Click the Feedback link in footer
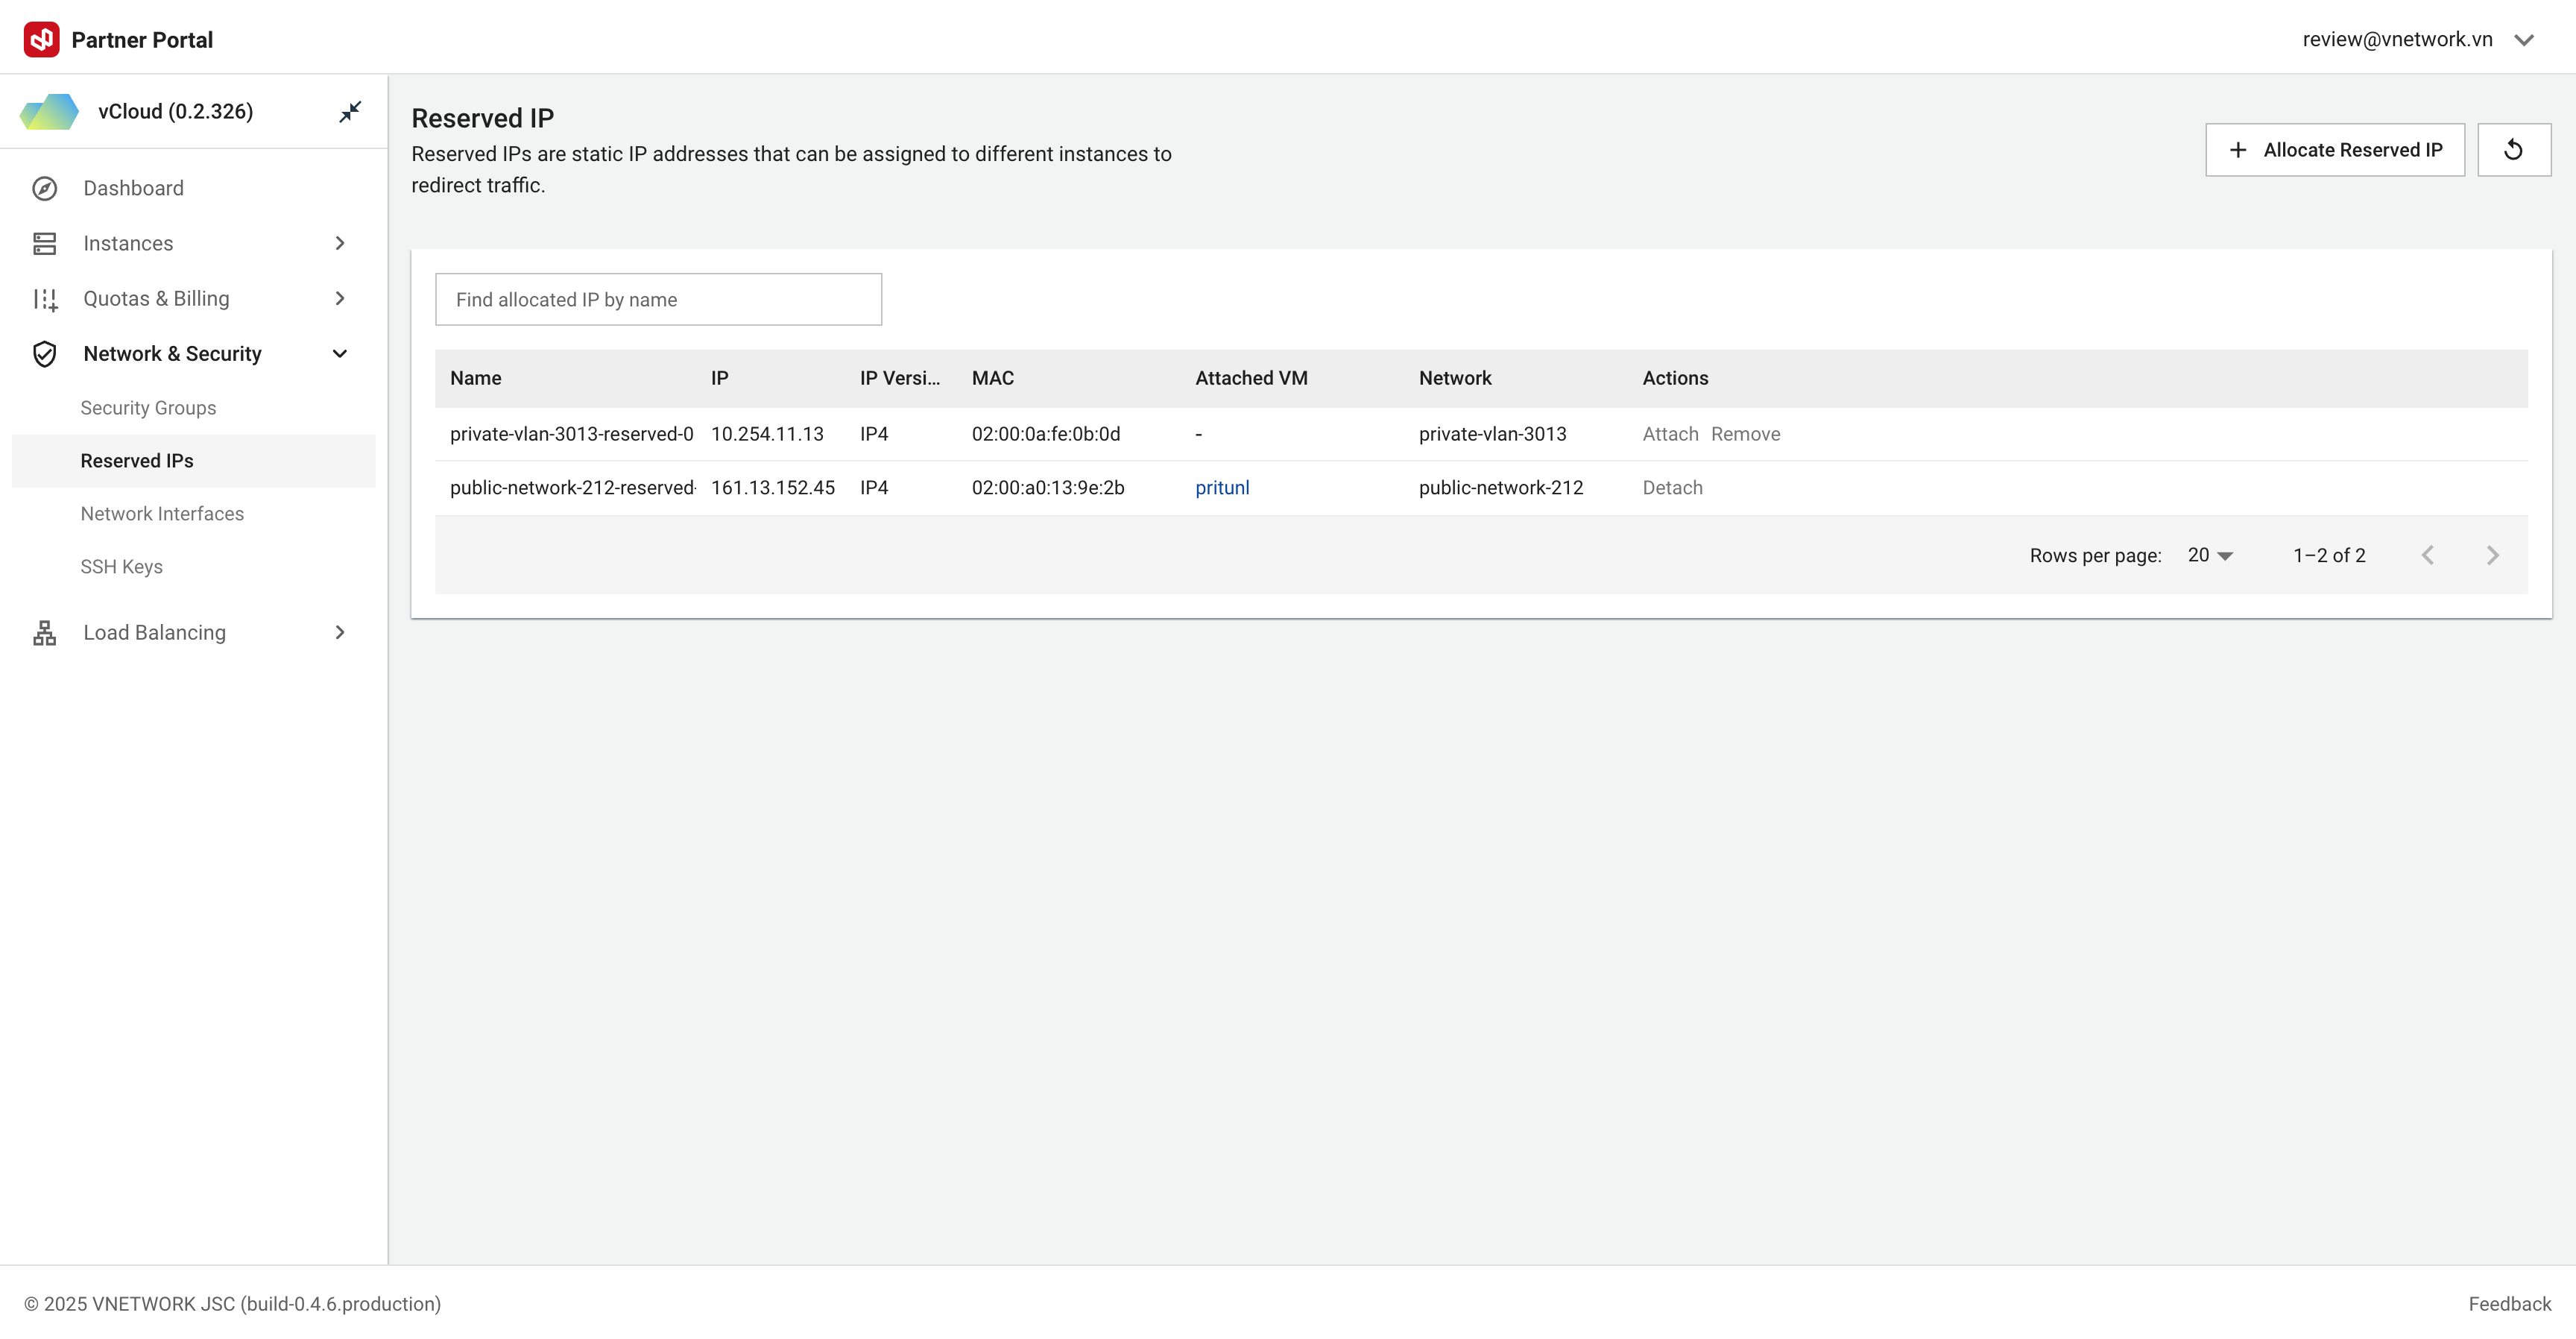The image size is (2576, 1339). click(x=2509, y=1304)
